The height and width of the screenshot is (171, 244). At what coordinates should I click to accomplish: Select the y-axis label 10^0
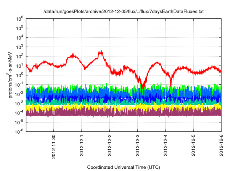click(x=19, y=75)
